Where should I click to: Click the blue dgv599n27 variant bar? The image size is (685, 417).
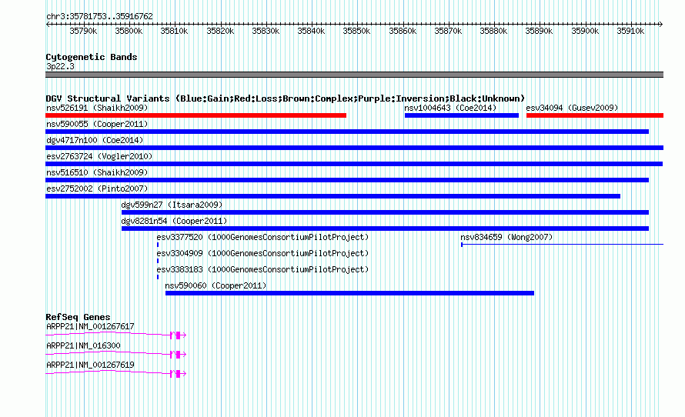point(385,212)
